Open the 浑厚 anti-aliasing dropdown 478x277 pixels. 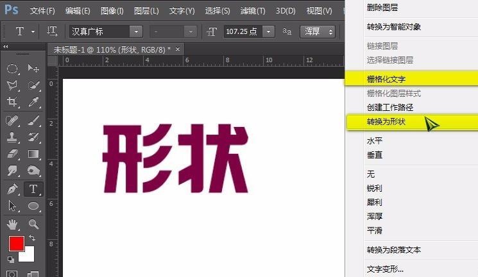318,31
